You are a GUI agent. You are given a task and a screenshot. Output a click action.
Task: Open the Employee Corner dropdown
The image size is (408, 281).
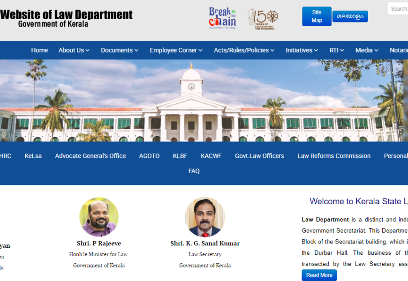pos(176,50)
